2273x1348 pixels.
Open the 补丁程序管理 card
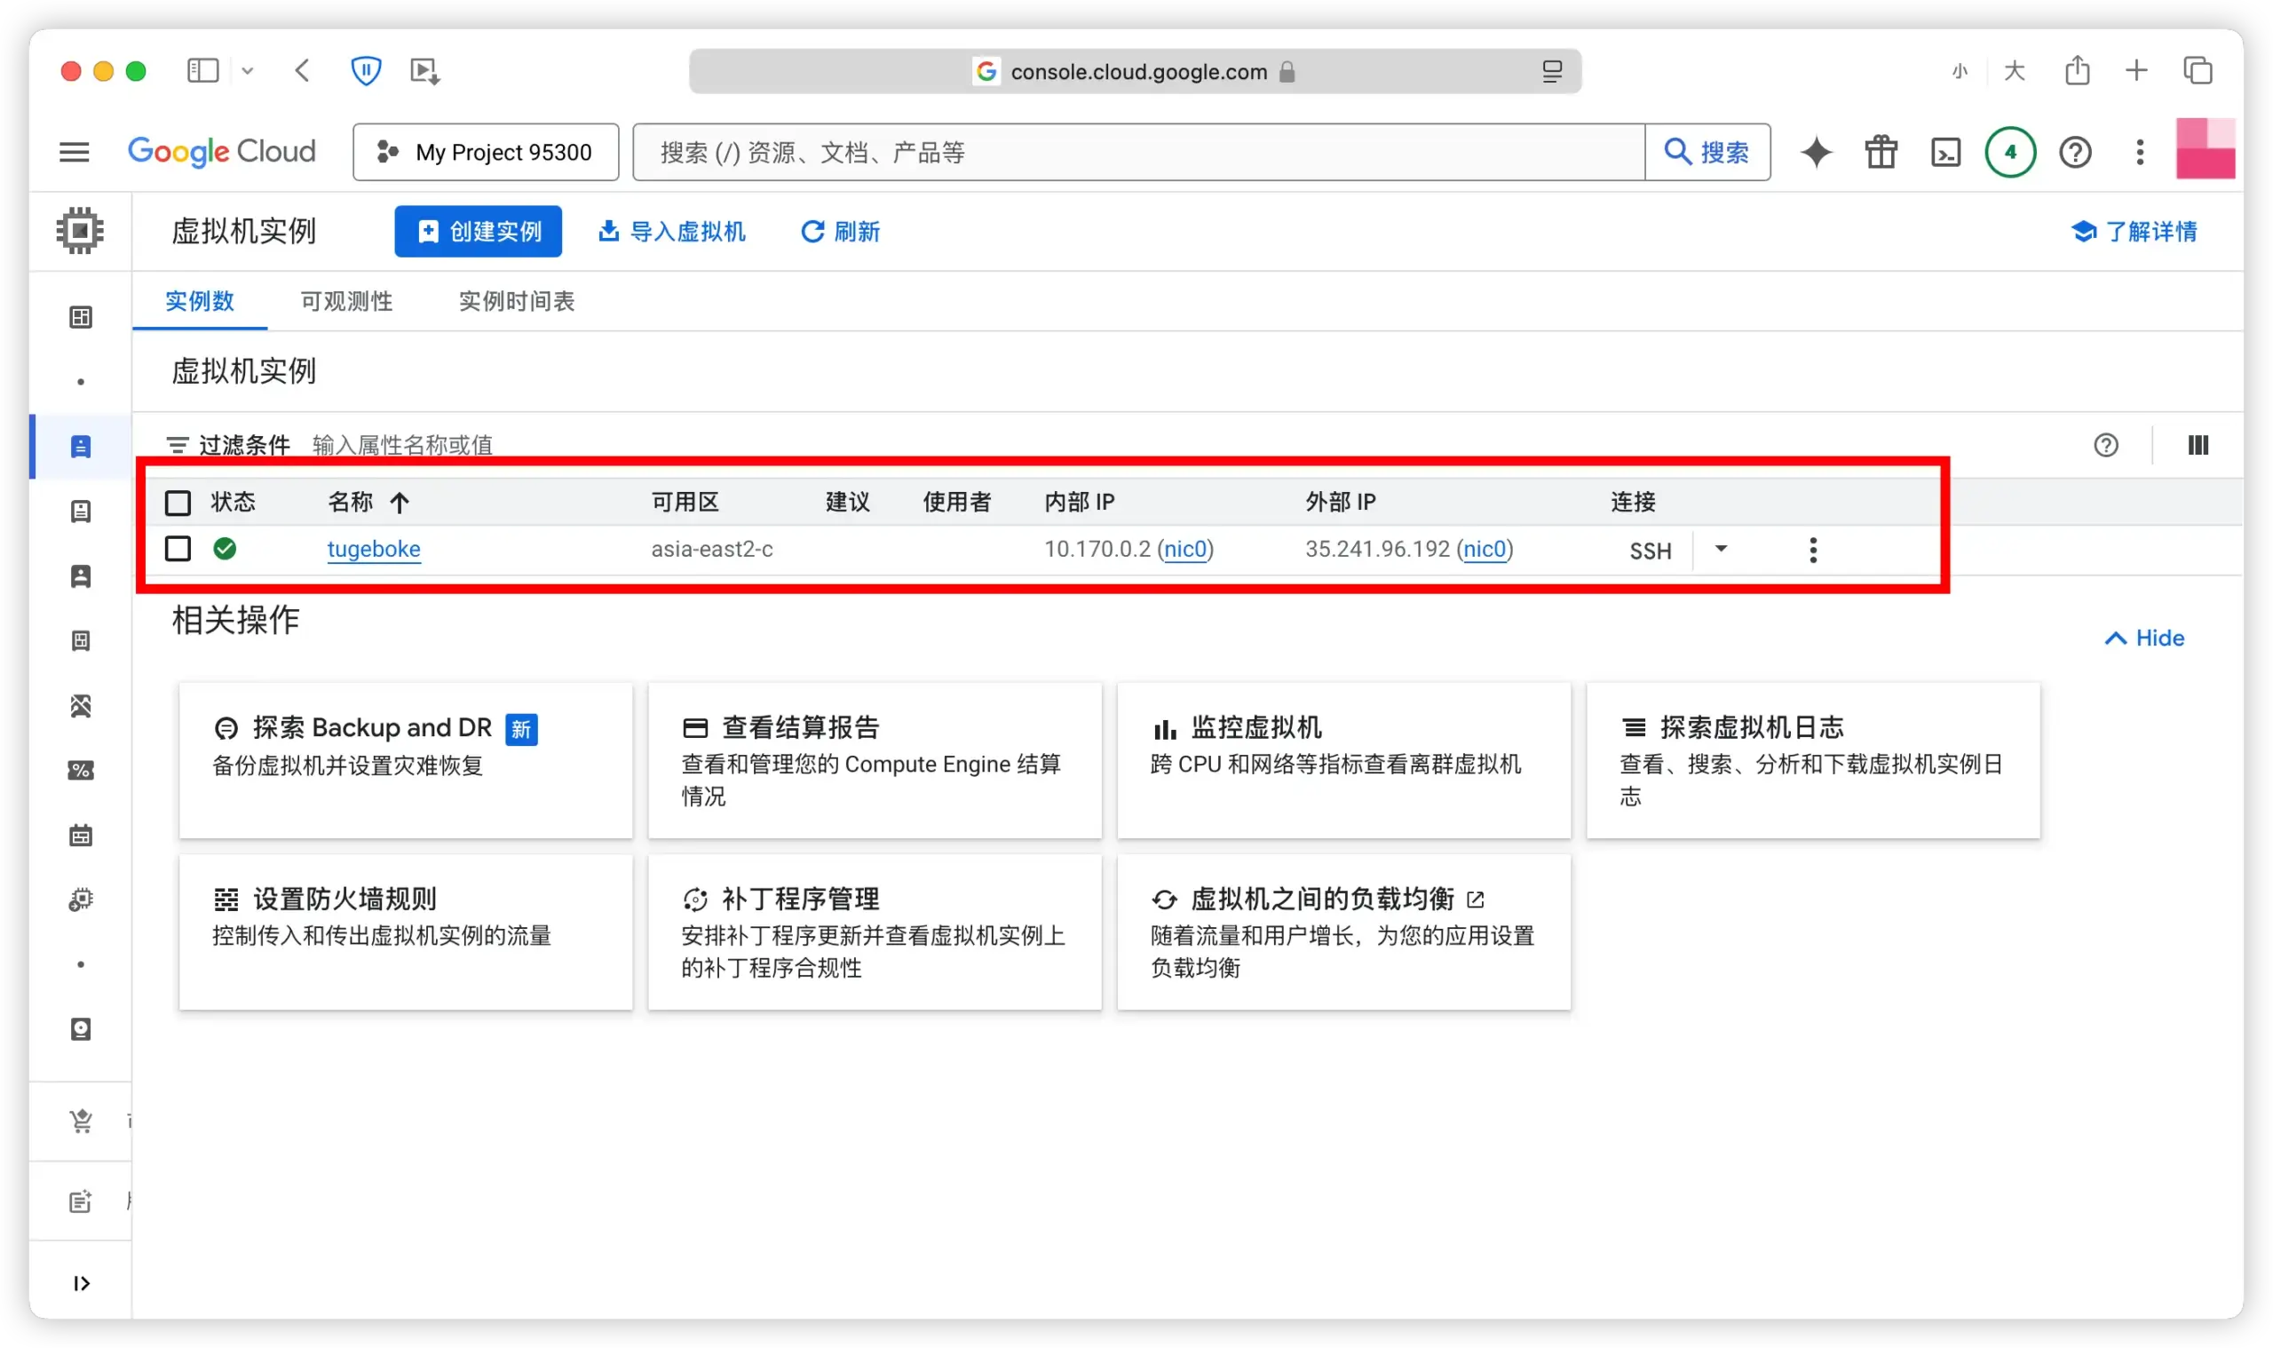point(875,932)
